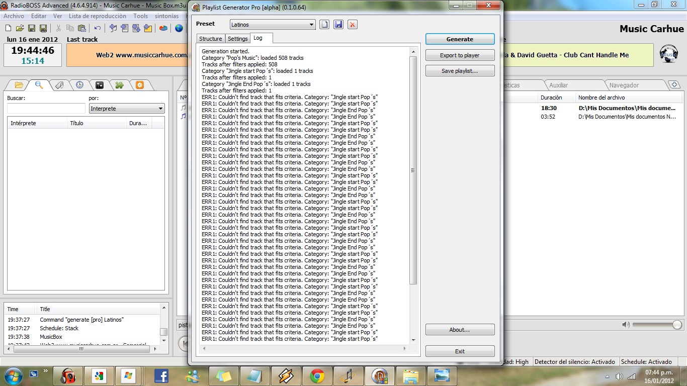Screen dimensions: 687x386
Task: Switch to the folder browser panel tab
Action: pos(19,85)
